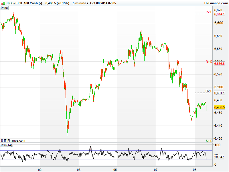The height and width of the screenshot is (172, 229).
Task: Click the green S1 D support label
Action: tap(209, 140)
